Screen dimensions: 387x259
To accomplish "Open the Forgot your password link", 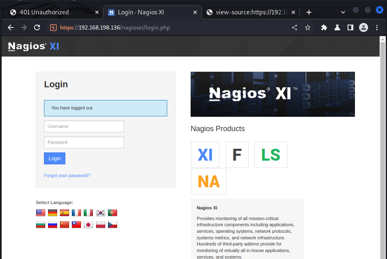I will pos(67,175).
